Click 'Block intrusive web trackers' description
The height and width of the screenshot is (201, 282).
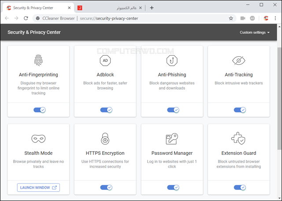coord(239,83)
